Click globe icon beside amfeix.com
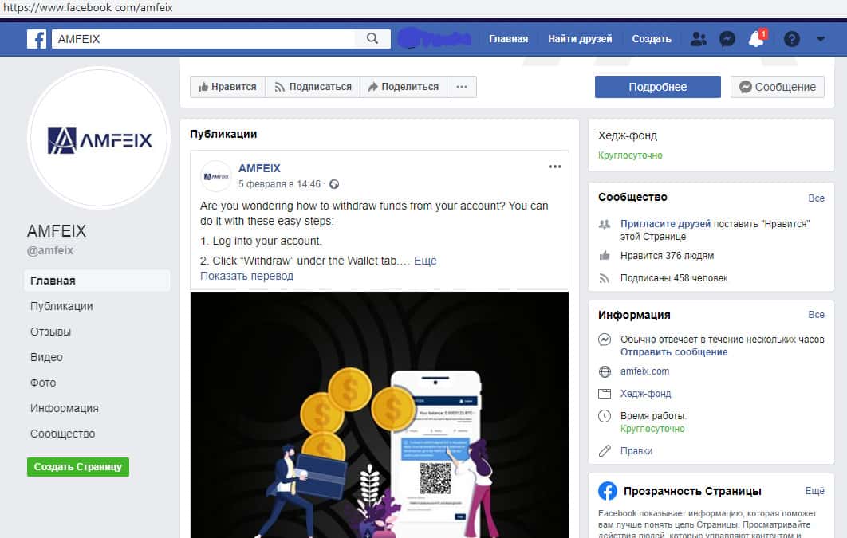 pos(605,371)
